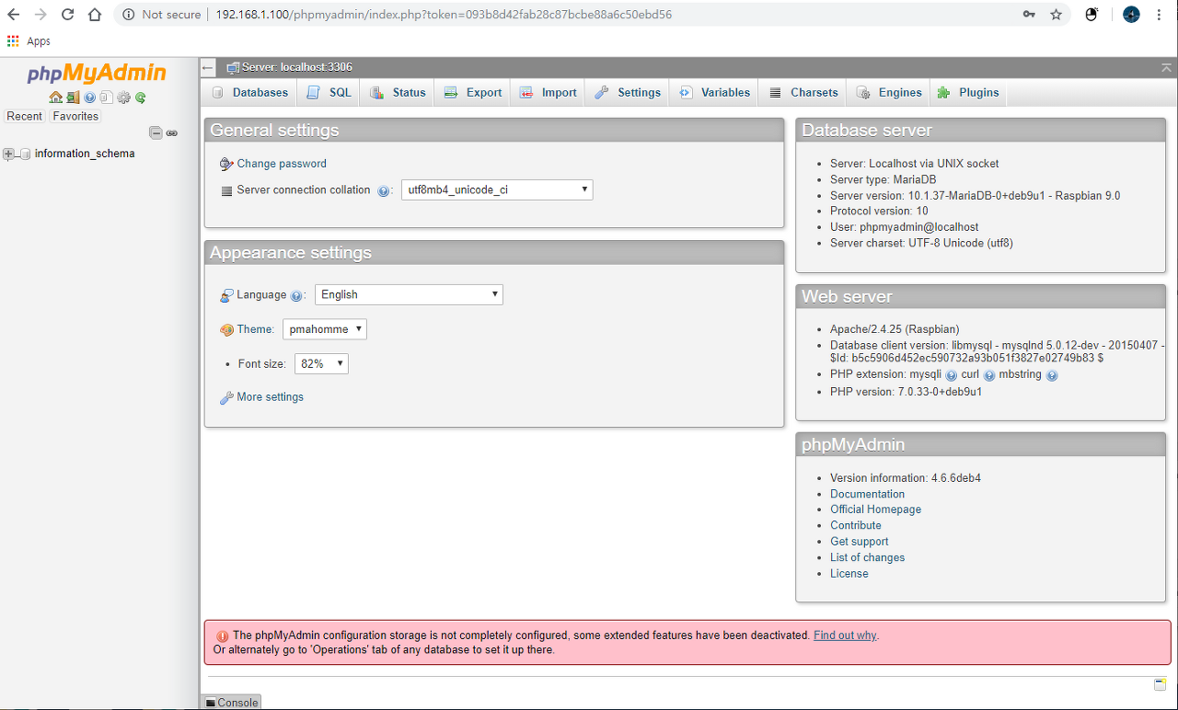Open the Apps shortcut in bookmarks bar
Image resolution: width=1178 pixels, height=710 pixels.
[x=29, y=41]
